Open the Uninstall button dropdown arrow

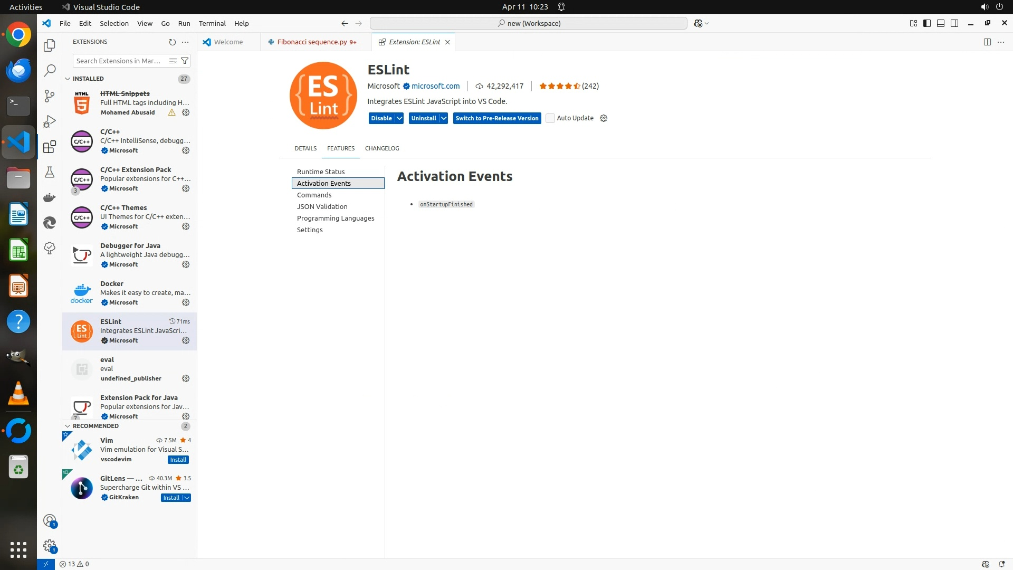coord(444,118)
